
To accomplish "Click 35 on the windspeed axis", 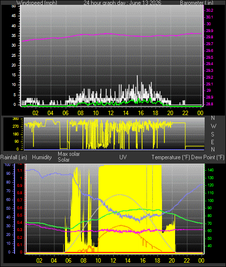I will pyautogui.click(x=14, y=35).
